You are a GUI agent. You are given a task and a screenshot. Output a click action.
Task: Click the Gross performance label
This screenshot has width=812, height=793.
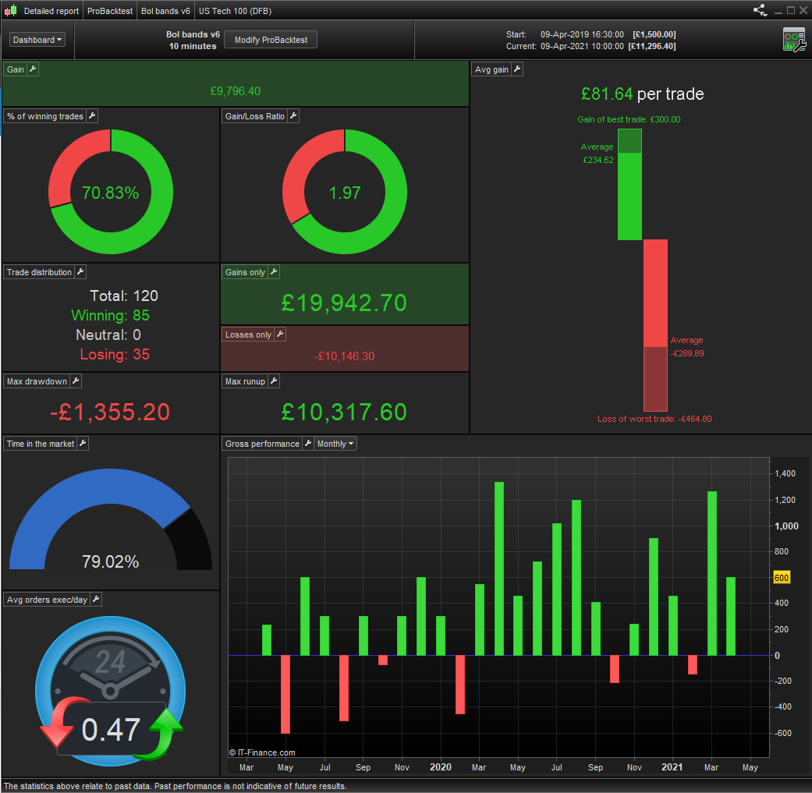point(262,444)
